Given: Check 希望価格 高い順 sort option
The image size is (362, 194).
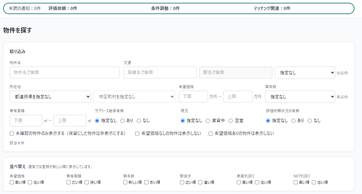Looking at the screenshot, I should pyautogui.click(x=12, y=182).
